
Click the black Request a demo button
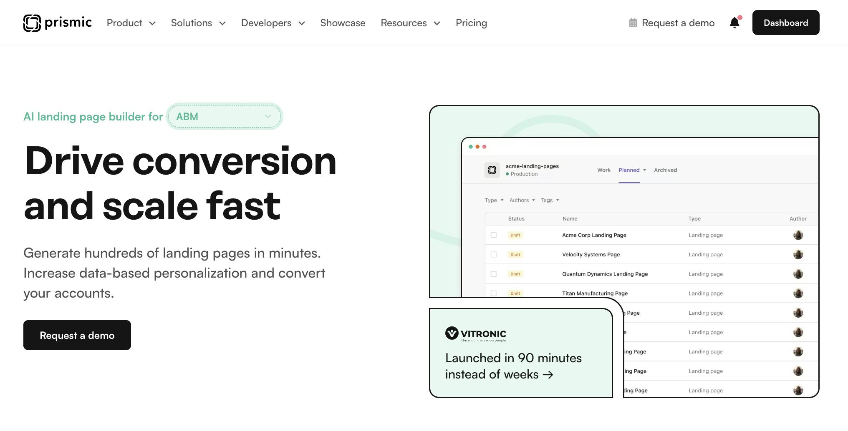click(x=77, y=335)
